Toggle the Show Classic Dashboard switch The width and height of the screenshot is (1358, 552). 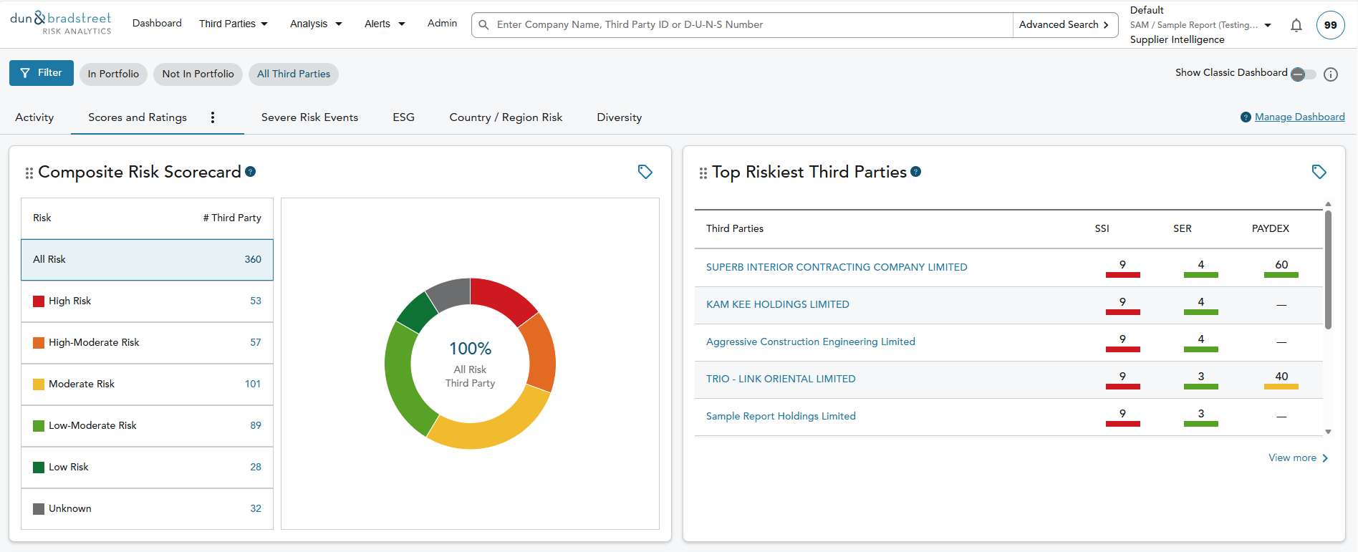pyautogui.click(x=1303, y=74)
